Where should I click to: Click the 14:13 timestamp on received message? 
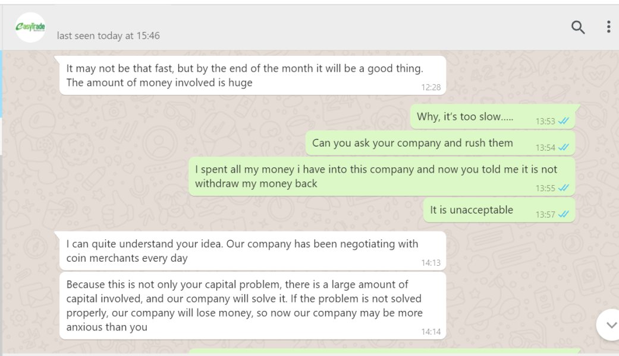[431, 263]
